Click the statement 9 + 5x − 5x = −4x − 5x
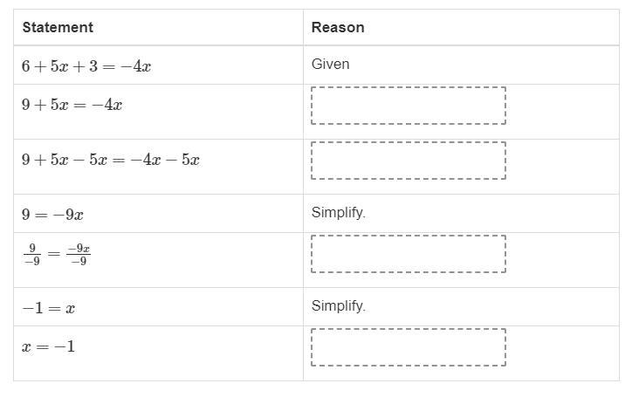Image resolution: width=632 pixels, height=411 pixels. click(111, 160)
